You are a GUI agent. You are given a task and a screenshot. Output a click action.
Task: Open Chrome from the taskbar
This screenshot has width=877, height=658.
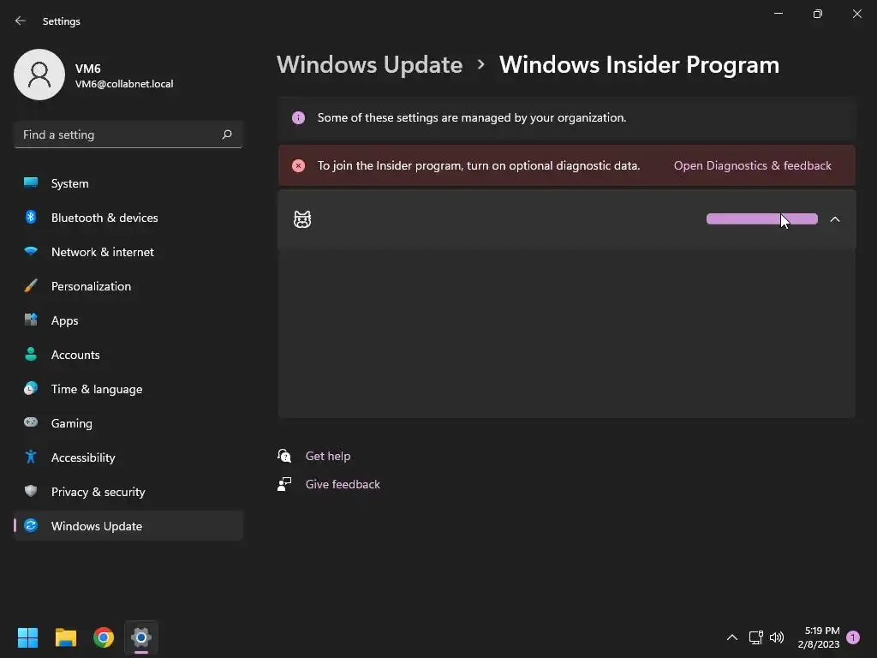pyautogui.click(x=104, y=637)
